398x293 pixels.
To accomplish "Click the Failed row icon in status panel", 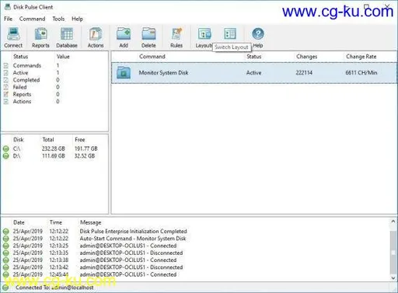I will click(6, 87).
